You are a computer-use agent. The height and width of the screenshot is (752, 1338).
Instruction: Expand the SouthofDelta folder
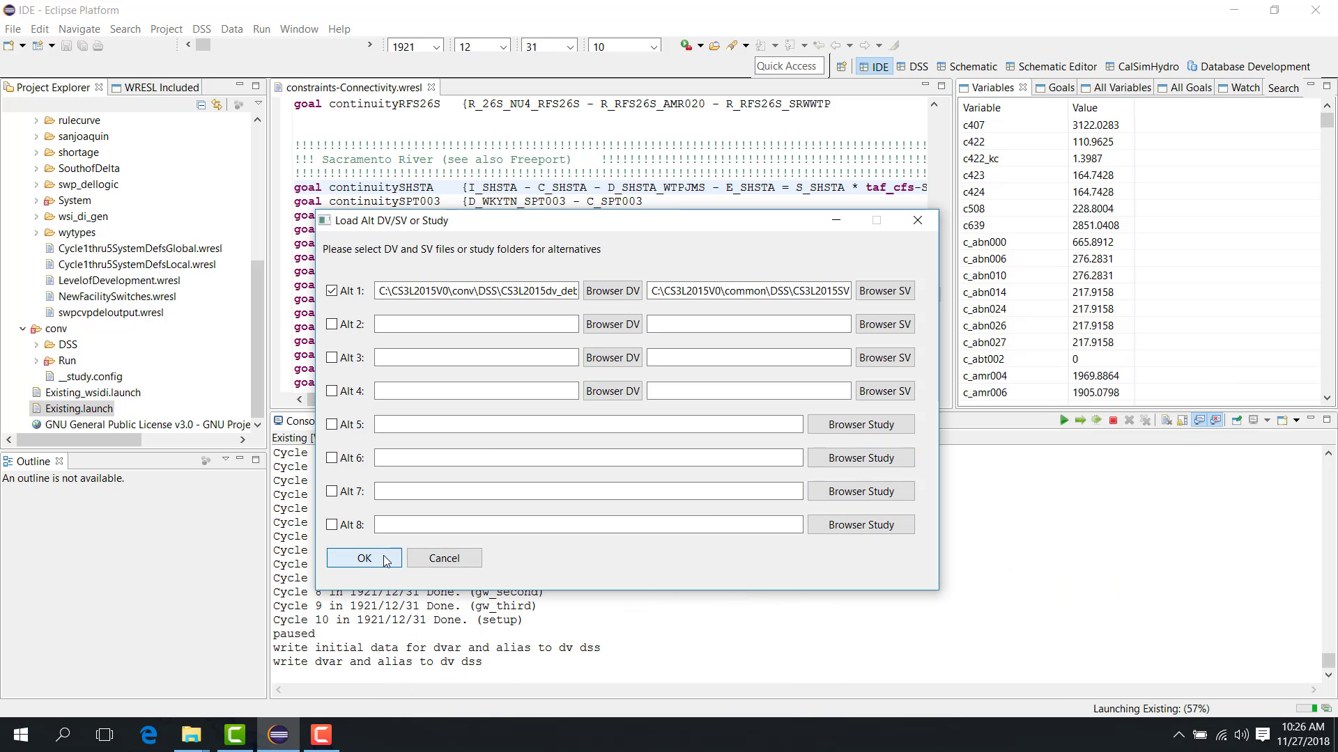pos(36,169)
